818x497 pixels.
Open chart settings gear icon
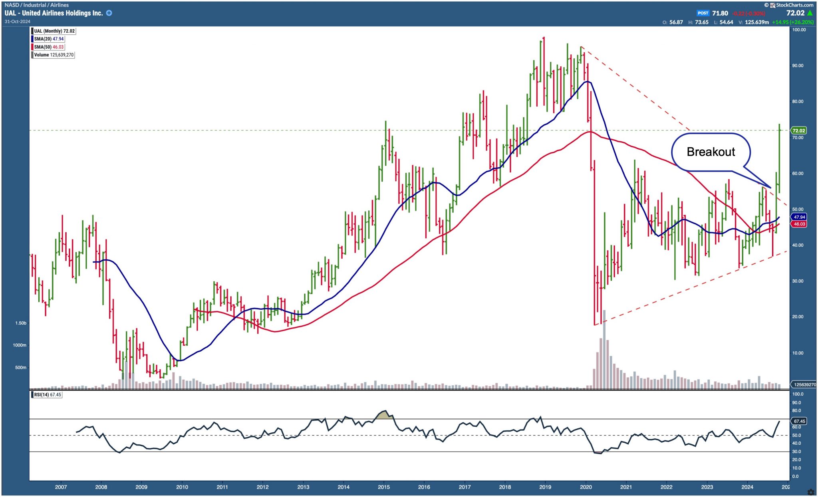pyautogui.click(x=811, y=492)
